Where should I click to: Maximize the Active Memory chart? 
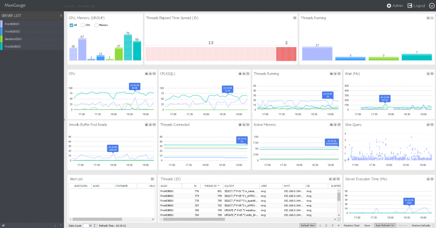339,125
